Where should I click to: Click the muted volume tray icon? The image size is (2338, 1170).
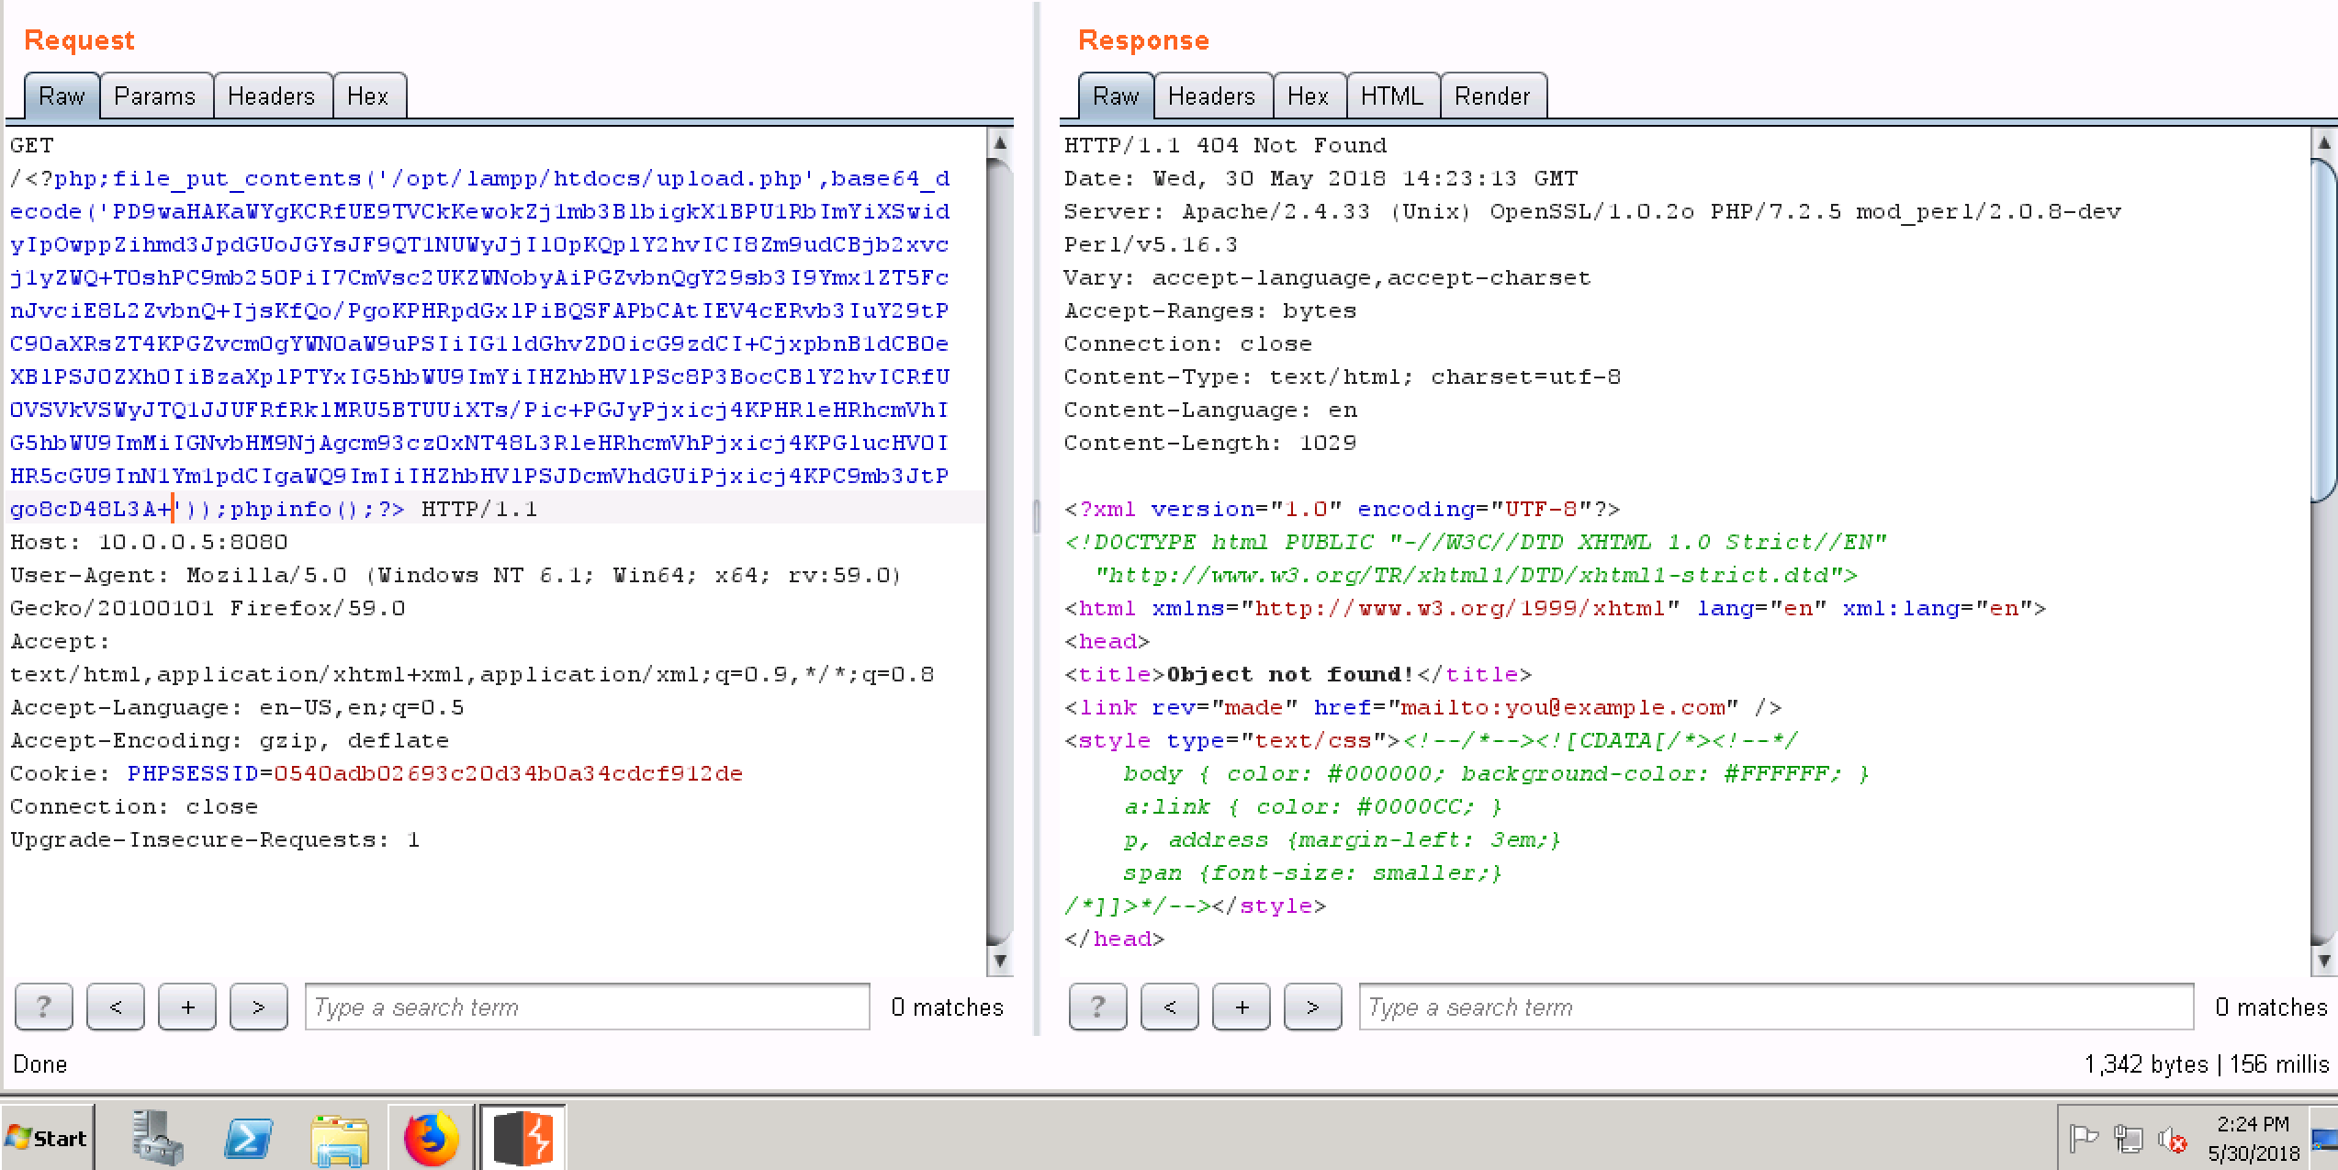(x=2172, y=1140)
